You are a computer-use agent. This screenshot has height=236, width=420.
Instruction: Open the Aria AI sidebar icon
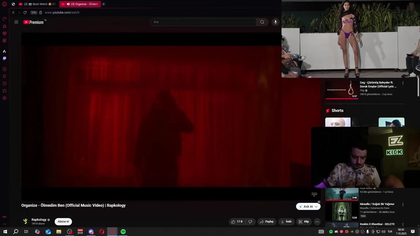[x=4, y=51]
